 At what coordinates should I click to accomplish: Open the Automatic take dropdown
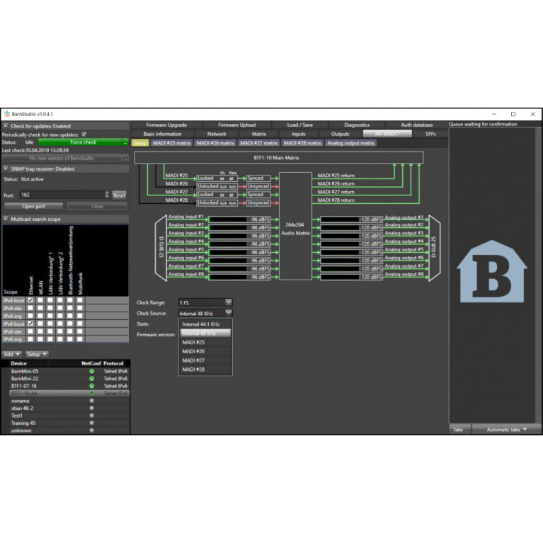click(506, 430)
